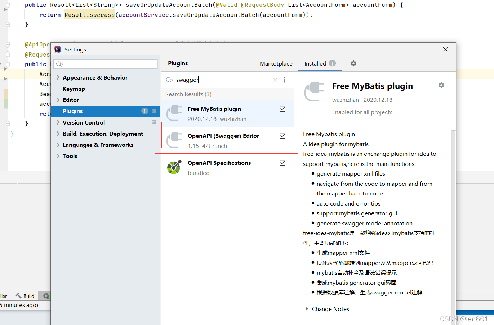This screenshot has width=494, height=325.
Task: Click the Tools settings item
Action: [70, 156]
